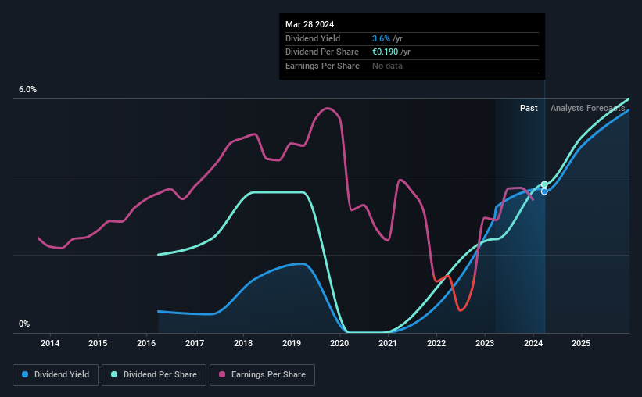642x397 pixels.
Task: Click the 2022 x-axis label
Action: click(x=436, y=343)
